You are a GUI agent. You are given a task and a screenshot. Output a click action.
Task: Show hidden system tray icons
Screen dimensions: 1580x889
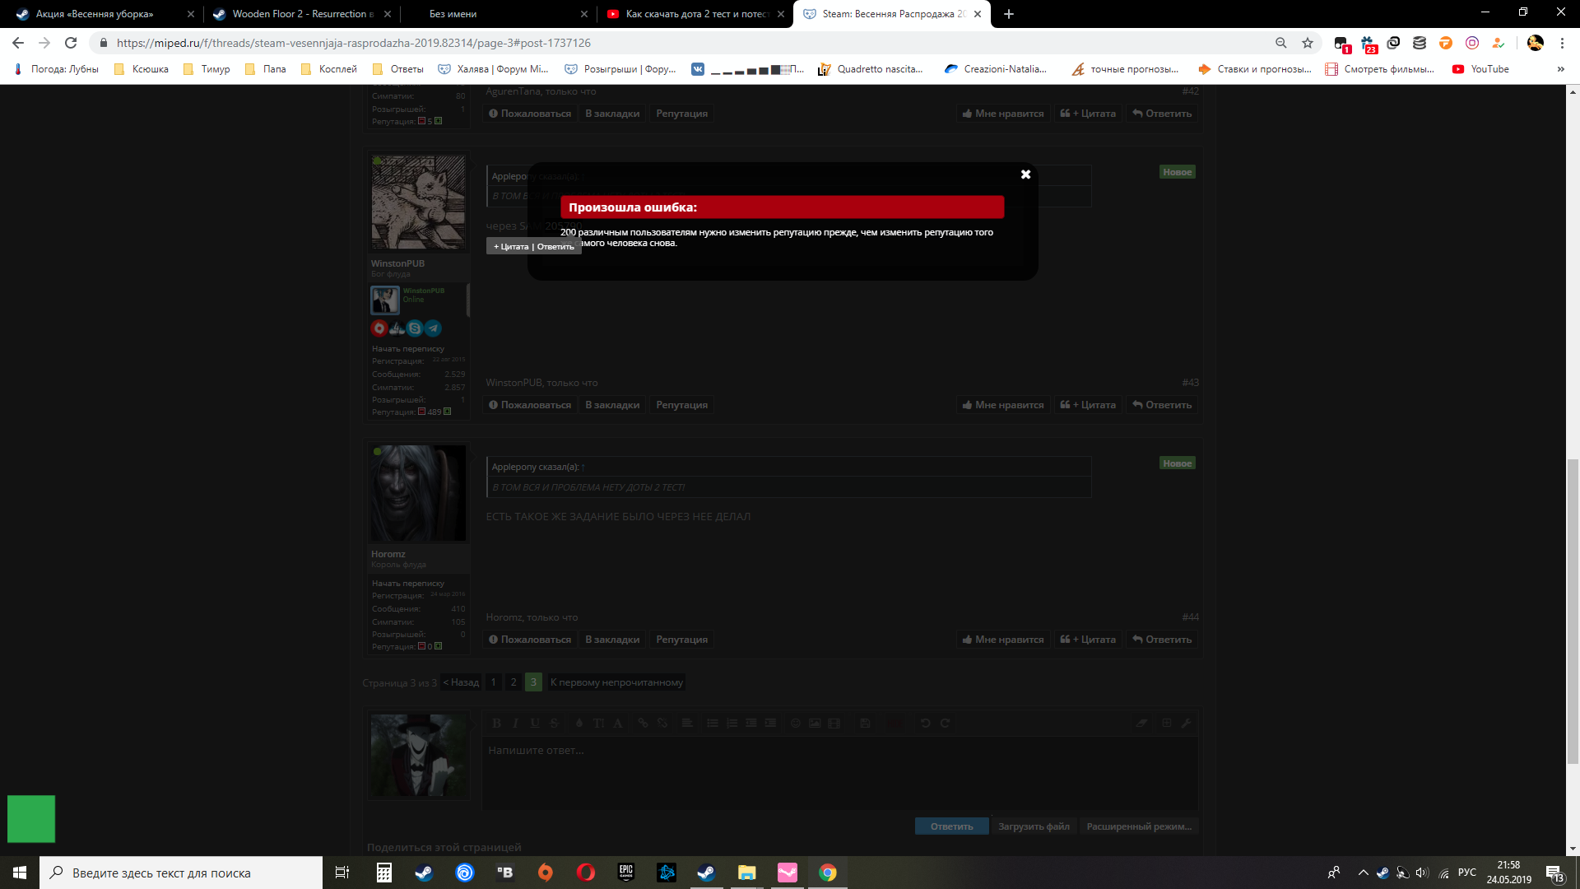pos(1363,873)
